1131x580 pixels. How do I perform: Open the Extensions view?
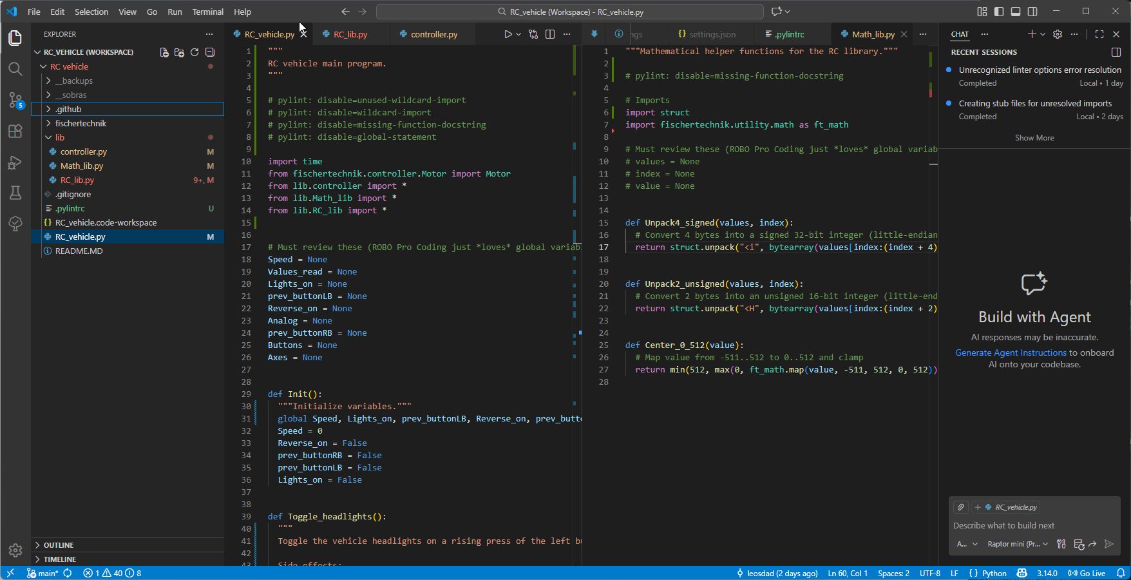(15, 131)
